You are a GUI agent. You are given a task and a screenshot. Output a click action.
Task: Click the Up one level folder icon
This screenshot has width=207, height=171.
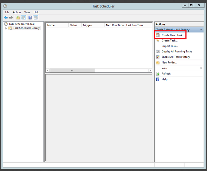point(18,17)
